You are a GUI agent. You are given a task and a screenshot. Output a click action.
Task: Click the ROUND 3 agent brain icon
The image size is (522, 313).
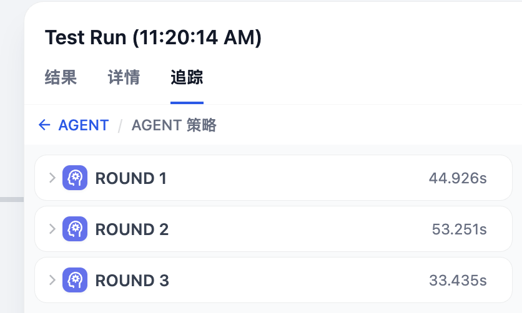(75, 280)
